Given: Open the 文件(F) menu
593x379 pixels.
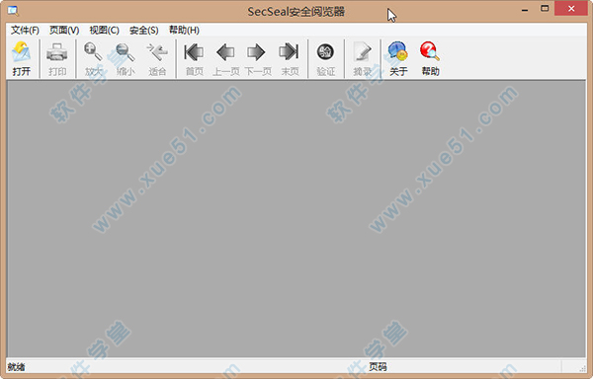Looking at the screenshot, I should [x=25, y=31].
